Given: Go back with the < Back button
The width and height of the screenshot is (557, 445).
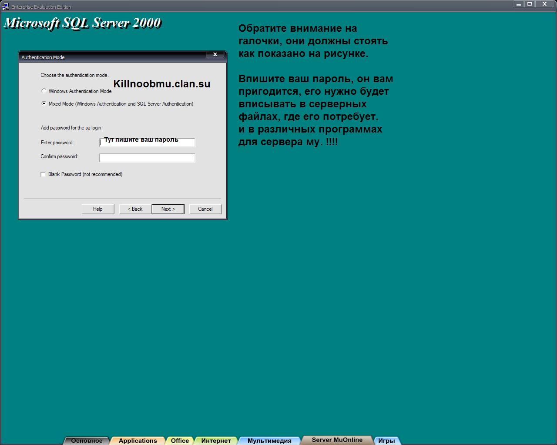Looking at the screenshot, I should (x=135, y=209).
